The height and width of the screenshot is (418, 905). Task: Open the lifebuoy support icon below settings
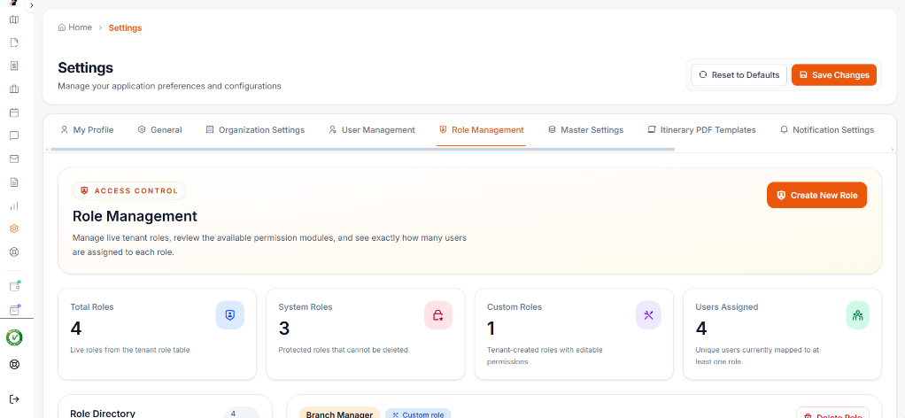tap(14, 252)
